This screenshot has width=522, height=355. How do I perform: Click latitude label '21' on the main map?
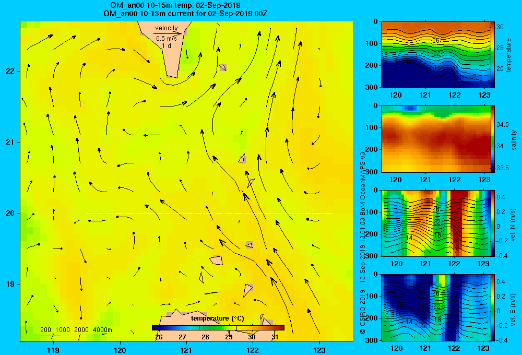(x=10, y=142)
